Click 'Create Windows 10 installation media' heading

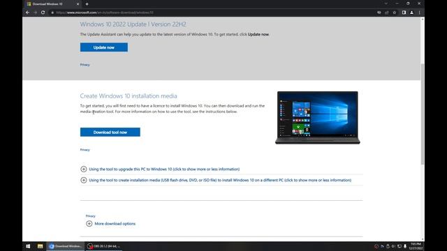129,96
